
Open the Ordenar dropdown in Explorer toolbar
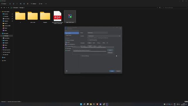click(x=34, y=4)
